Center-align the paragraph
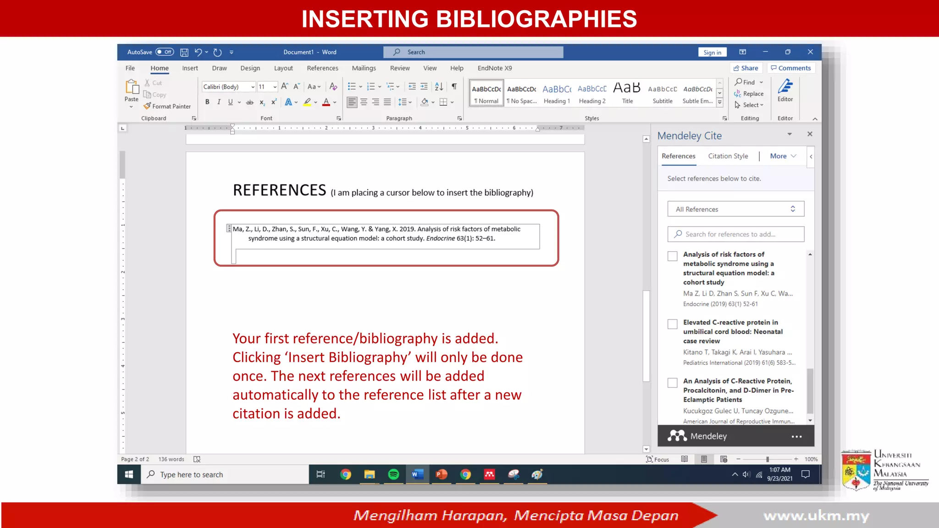Screen dimensions: 939x528 [x=364, y=102]
